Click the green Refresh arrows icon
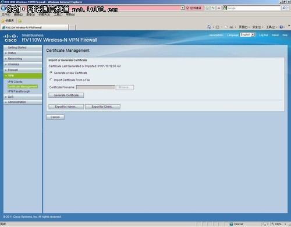Screen dimensions: 291x227 click(213, 8)
